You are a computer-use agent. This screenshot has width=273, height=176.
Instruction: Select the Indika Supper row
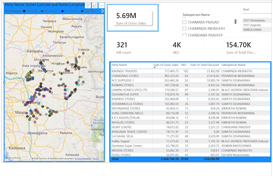point(190,141)
